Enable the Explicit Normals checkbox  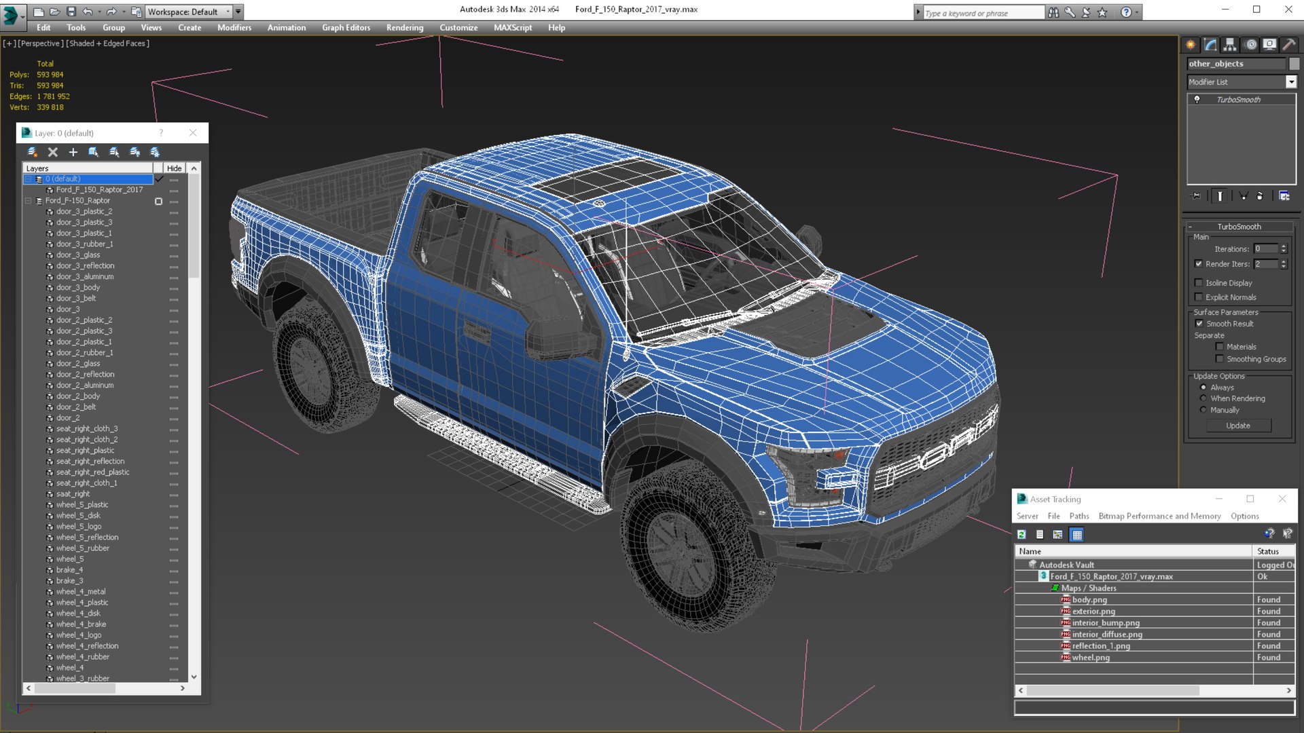tap(1199, 297)
